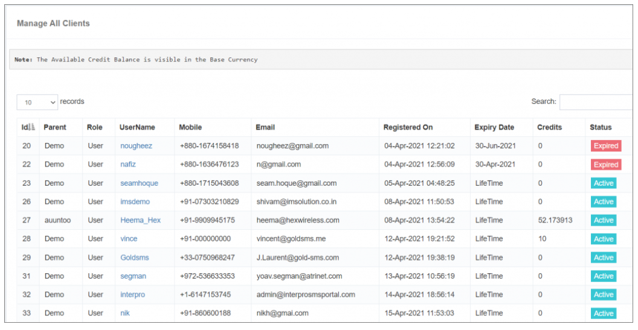The image size is (638, 330).
Task: Select email J.Laurent@gold-sms.com
Action: 298,258
